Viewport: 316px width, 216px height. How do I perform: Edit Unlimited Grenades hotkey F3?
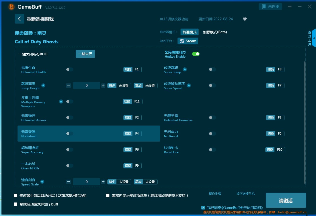tap(275, 118)
